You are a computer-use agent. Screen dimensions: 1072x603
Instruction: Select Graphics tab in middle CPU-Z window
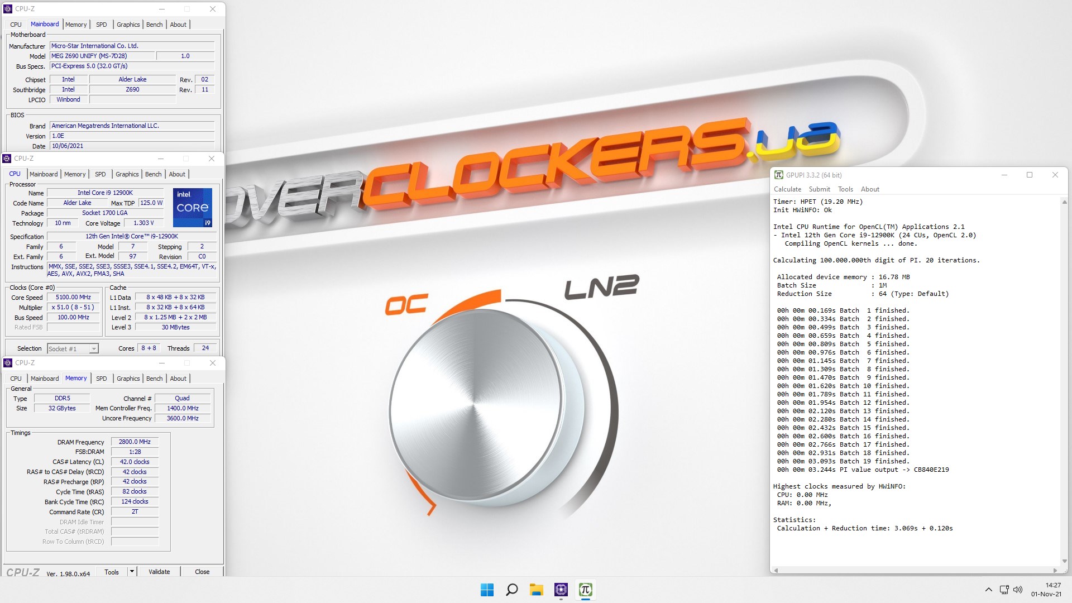pos(127,174)
